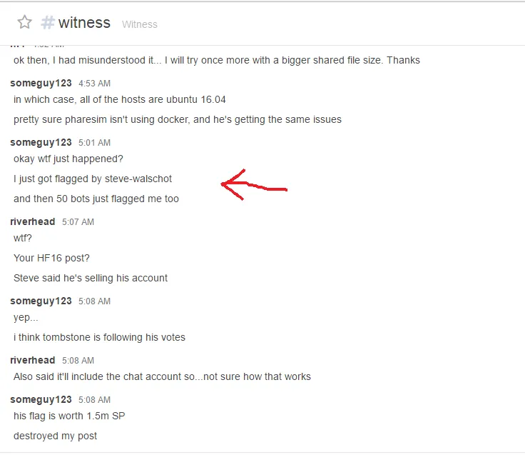This screenshot has height=455, width=525.
Task: Open someguy123's username above 'yep...'
Action: click(41, 301)
